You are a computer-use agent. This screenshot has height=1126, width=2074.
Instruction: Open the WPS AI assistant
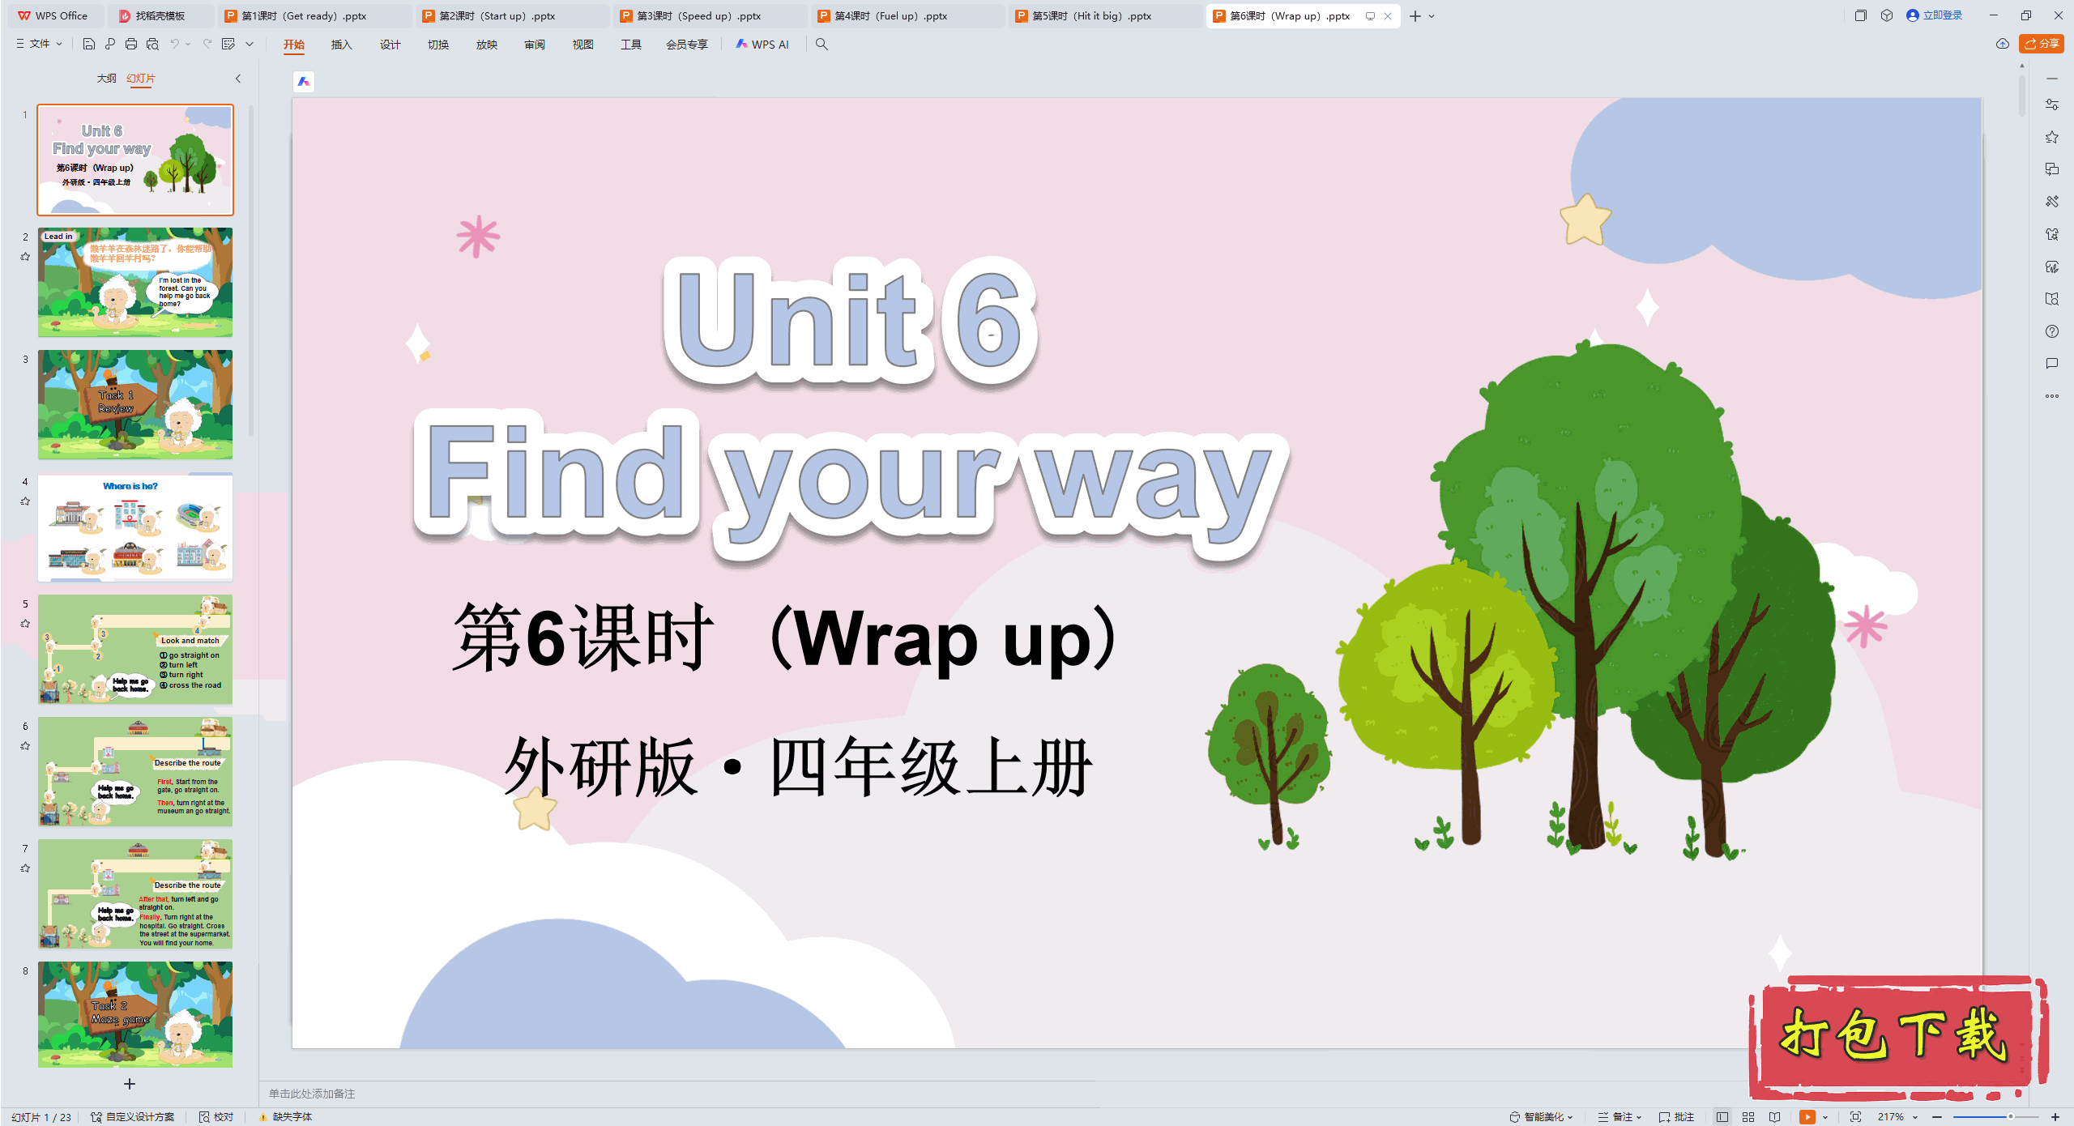pyautogui.click(x=762, y=45)
